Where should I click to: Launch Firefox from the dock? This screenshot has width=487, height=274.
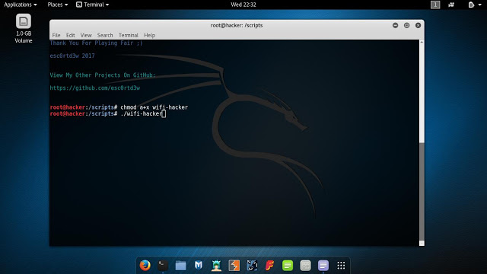(145, 266)
